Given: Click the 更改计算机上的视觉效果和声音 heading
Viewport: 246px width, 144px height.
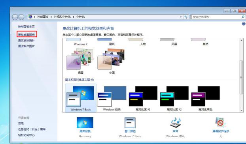Looking at the screenshot, I should point(88,28).
